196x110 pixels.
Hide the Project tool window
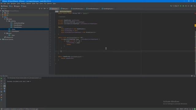[47, 9]
